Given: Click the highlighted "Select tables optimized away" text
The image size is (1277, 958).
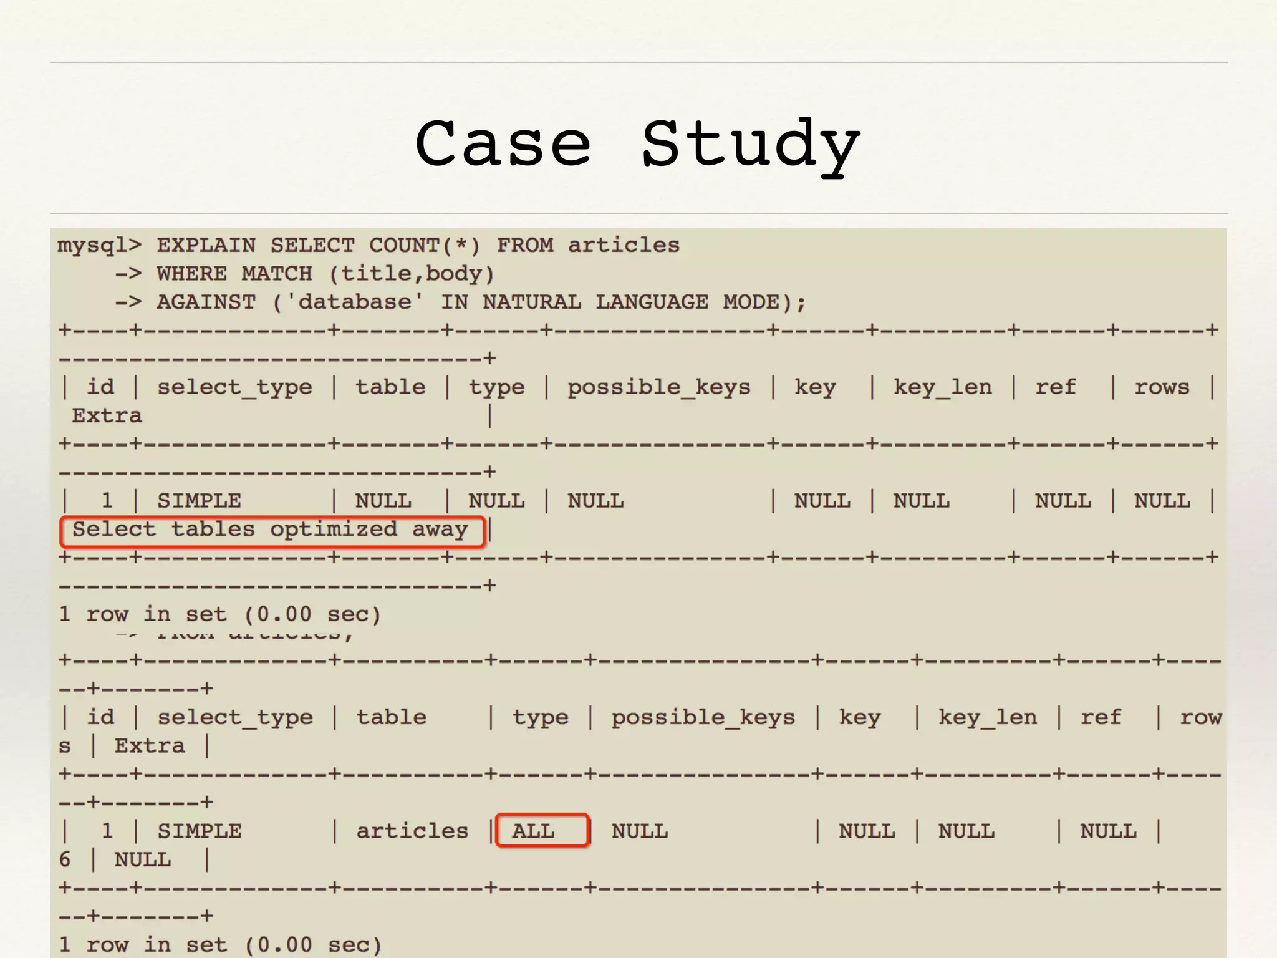Looking at the screenshot, I should (x=270, y=530).
